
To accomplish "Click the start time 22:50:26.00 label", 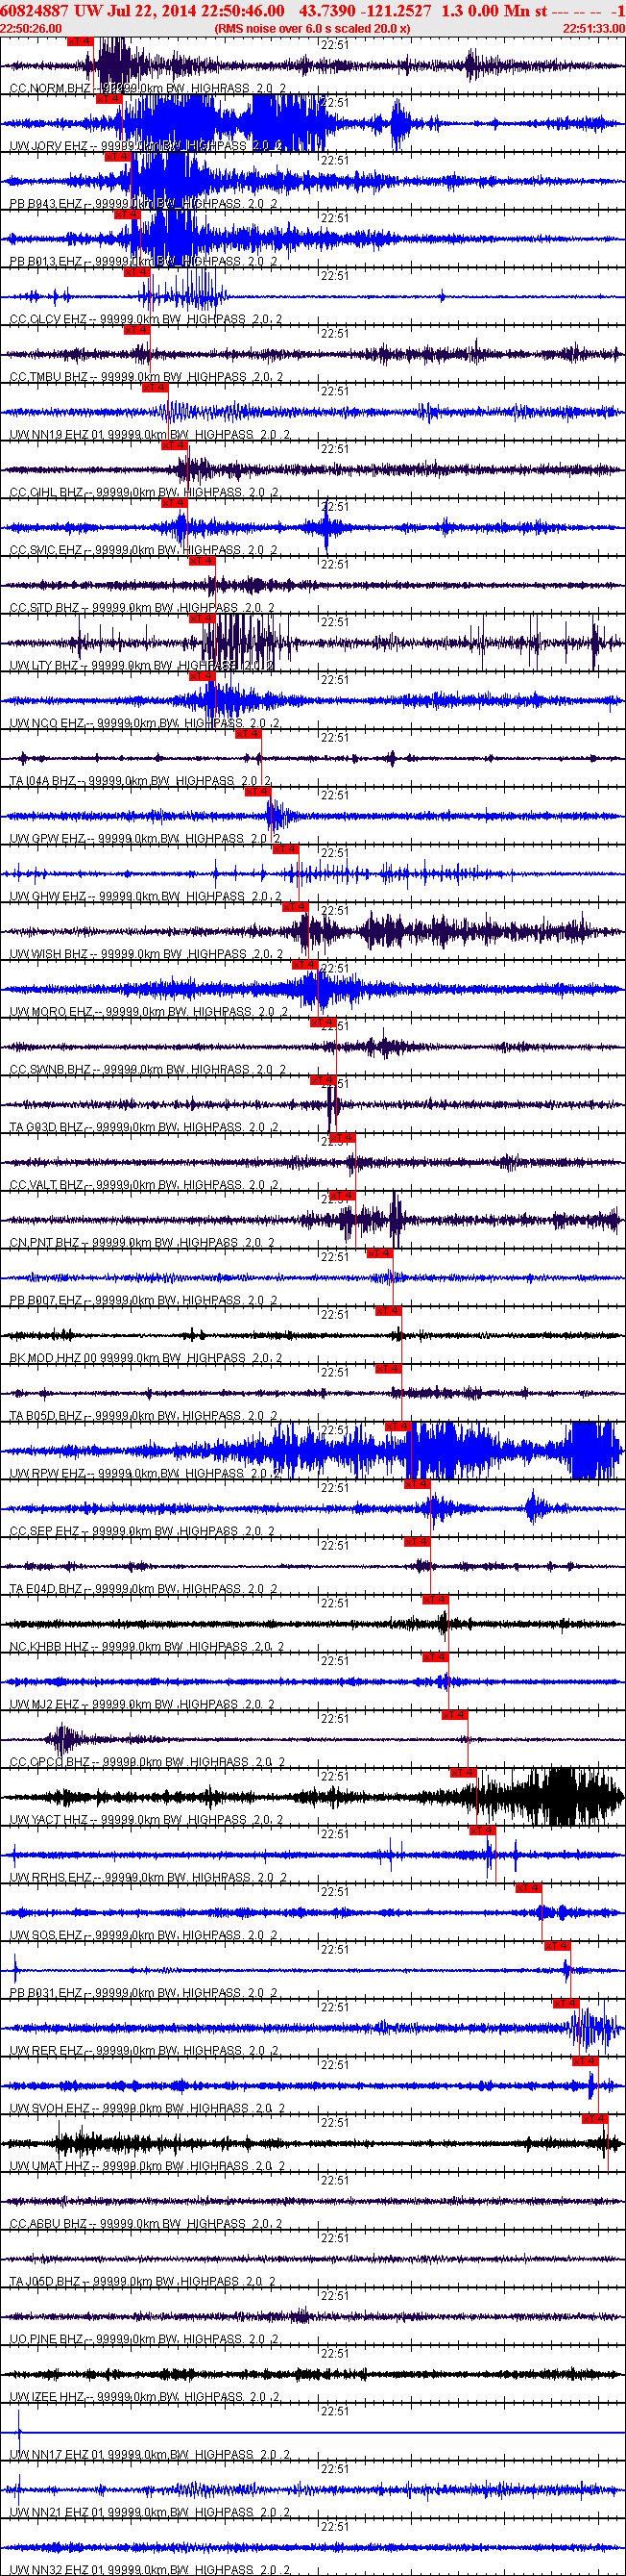I will coord(31,28).
